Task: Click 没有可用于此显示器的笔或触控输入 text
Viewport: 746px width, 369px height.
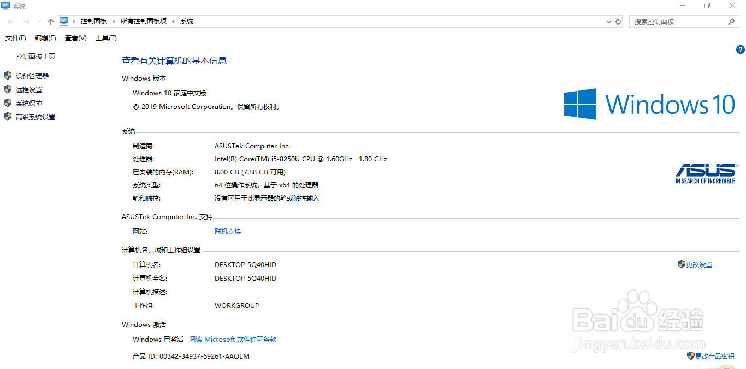Action: (267, 198)
